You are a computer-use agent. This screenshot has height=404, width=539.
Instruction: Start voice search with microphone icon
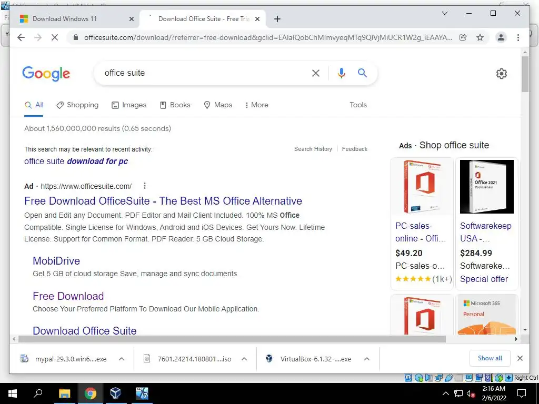(x=341, y=73)
